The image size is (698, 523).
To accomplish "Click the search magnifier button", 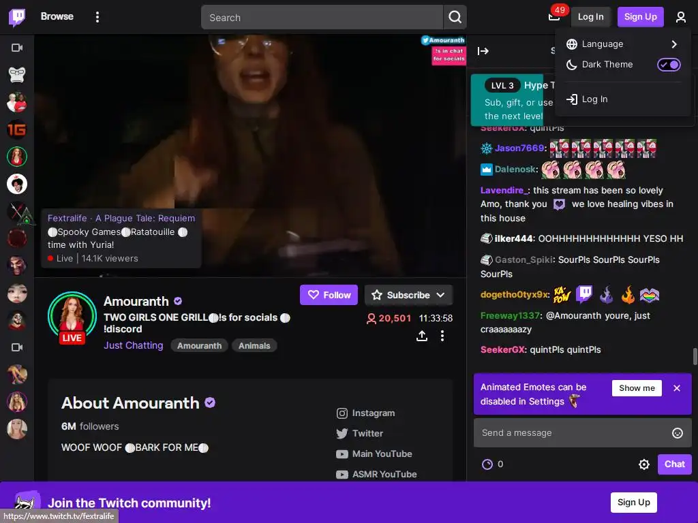I will pyautogui.click(x=455, y=17).
